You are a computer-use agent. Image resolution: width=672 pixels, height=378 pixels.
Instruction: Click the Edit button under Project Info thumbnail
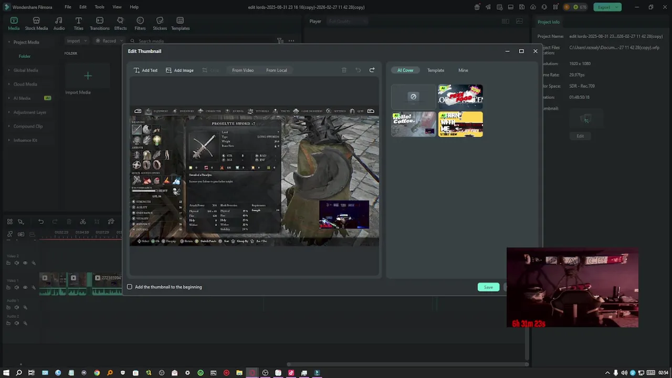point(580,136)
